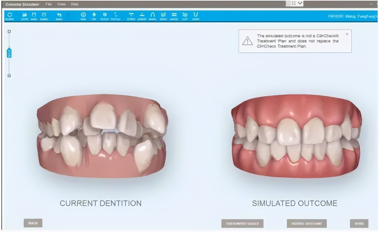This screenshot has width=379, height=232.
Task: Open the View menu
Action: (x=61, y=4)
